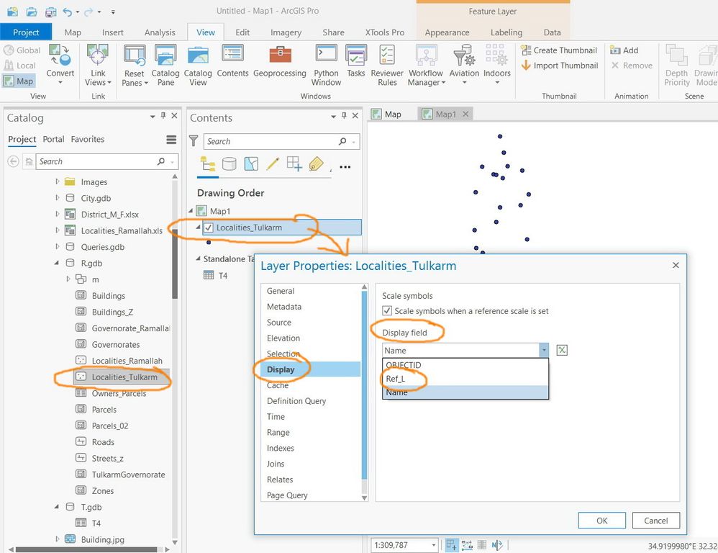The image size is (718, 553).
Task: Open Catalog pane hamburger menu
Action: point(171,140)
